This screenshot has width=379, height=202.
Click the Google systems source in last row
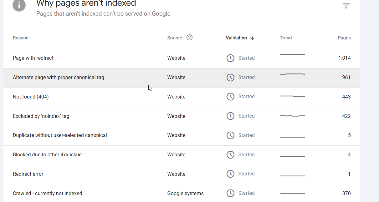185,194
